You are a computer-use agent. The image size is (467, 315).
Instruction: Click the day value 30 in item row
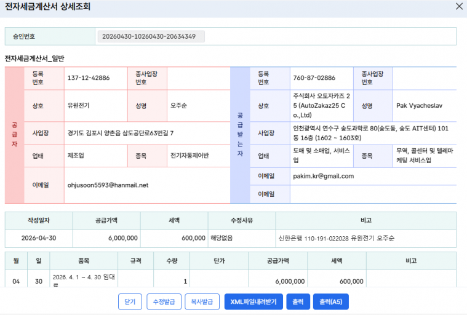click(39, 281)
